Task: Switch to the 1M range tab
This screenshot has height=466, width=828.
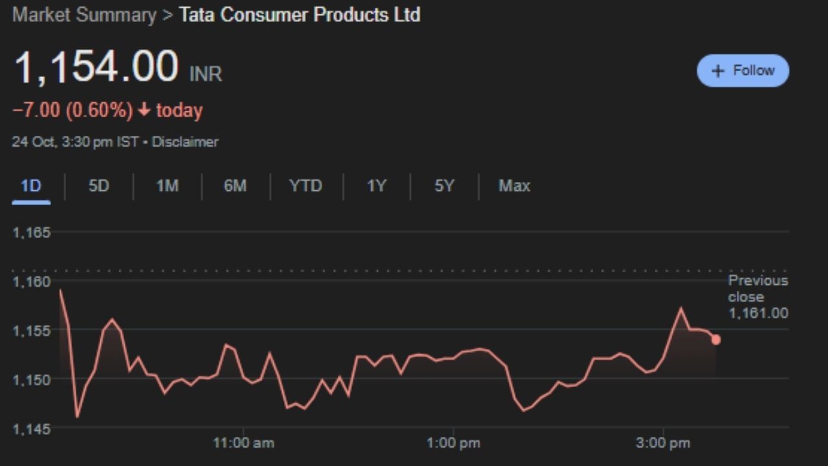Action: point(167,186)
